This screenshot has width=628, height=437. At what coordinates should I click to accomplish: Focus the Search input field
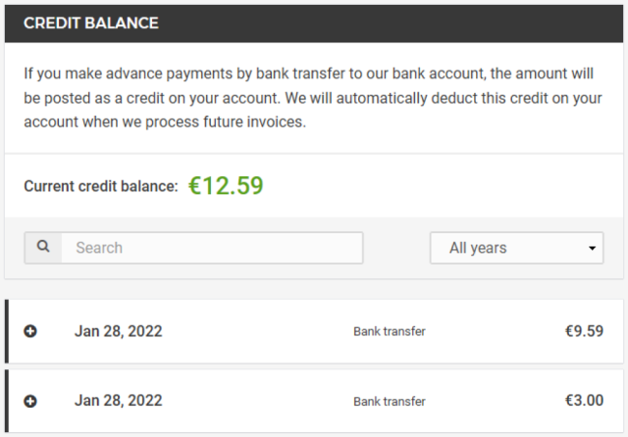(x=212, y=248)
